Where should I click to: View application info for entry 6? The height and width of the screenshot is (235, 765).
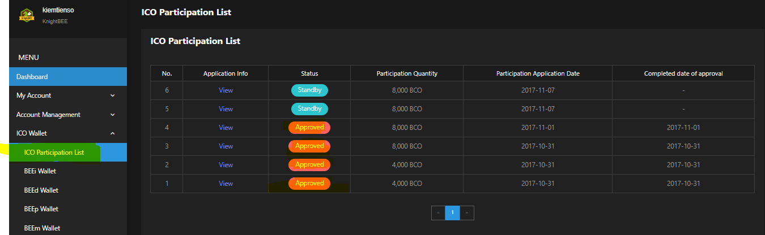pyautogui.click(x=226, y=90)
